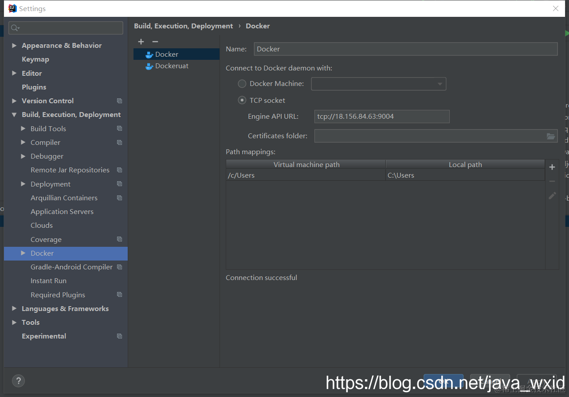The height and width of the screenshot is (397, 569).
Task: Click project-level icon beside Required Plugins
Action: (x=119, y=295)
